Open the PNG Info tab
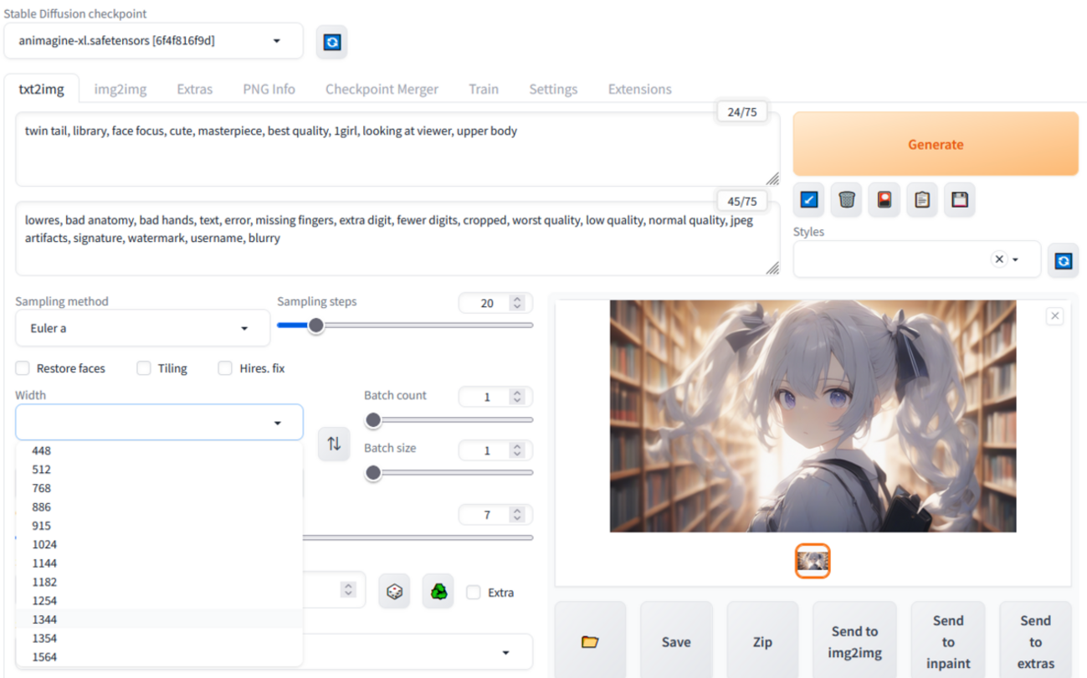Screen dimensions: 1087x678 tap(269, 89)
